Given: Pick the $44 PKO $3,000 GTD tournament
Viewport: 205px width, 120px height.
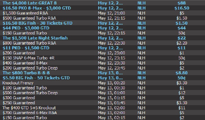Looking at the screenshot, I should pos(102,28).
